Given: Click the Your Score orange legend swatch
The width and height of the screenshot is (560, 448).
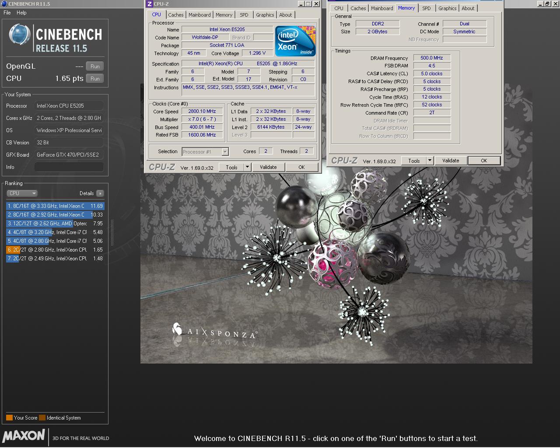Looking at the screenshot, I should pyautogui.click(x=9, y=417).
